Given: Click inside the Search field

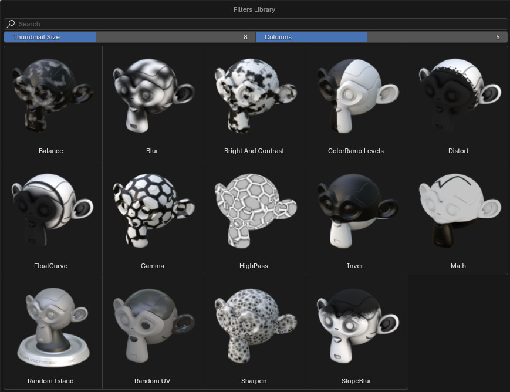Looking at the screenshot, I should click(x=117, y=23).
